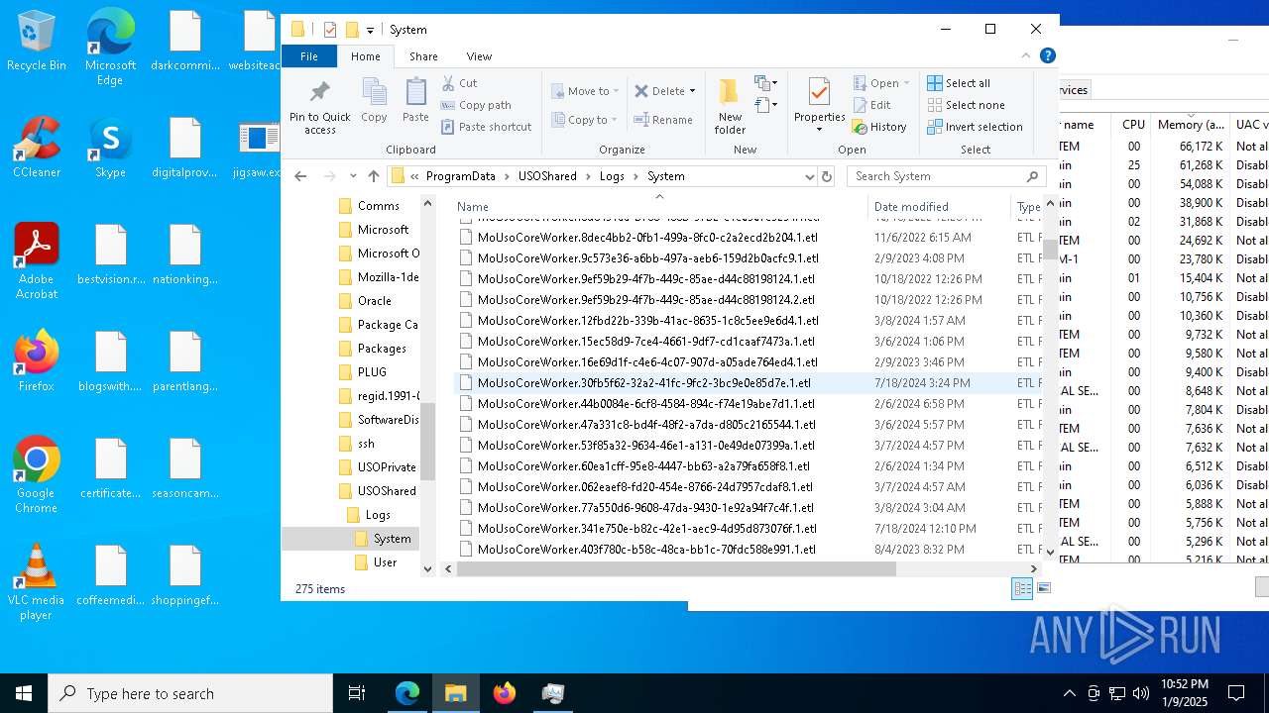
Task: Show hidden tray icons chevron
Action: coord(1069,693)
